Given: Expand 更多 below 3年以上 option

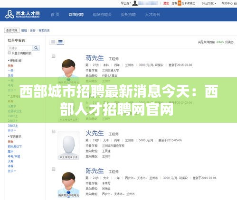Looking at the screenshot, I should tap(12, 131).
